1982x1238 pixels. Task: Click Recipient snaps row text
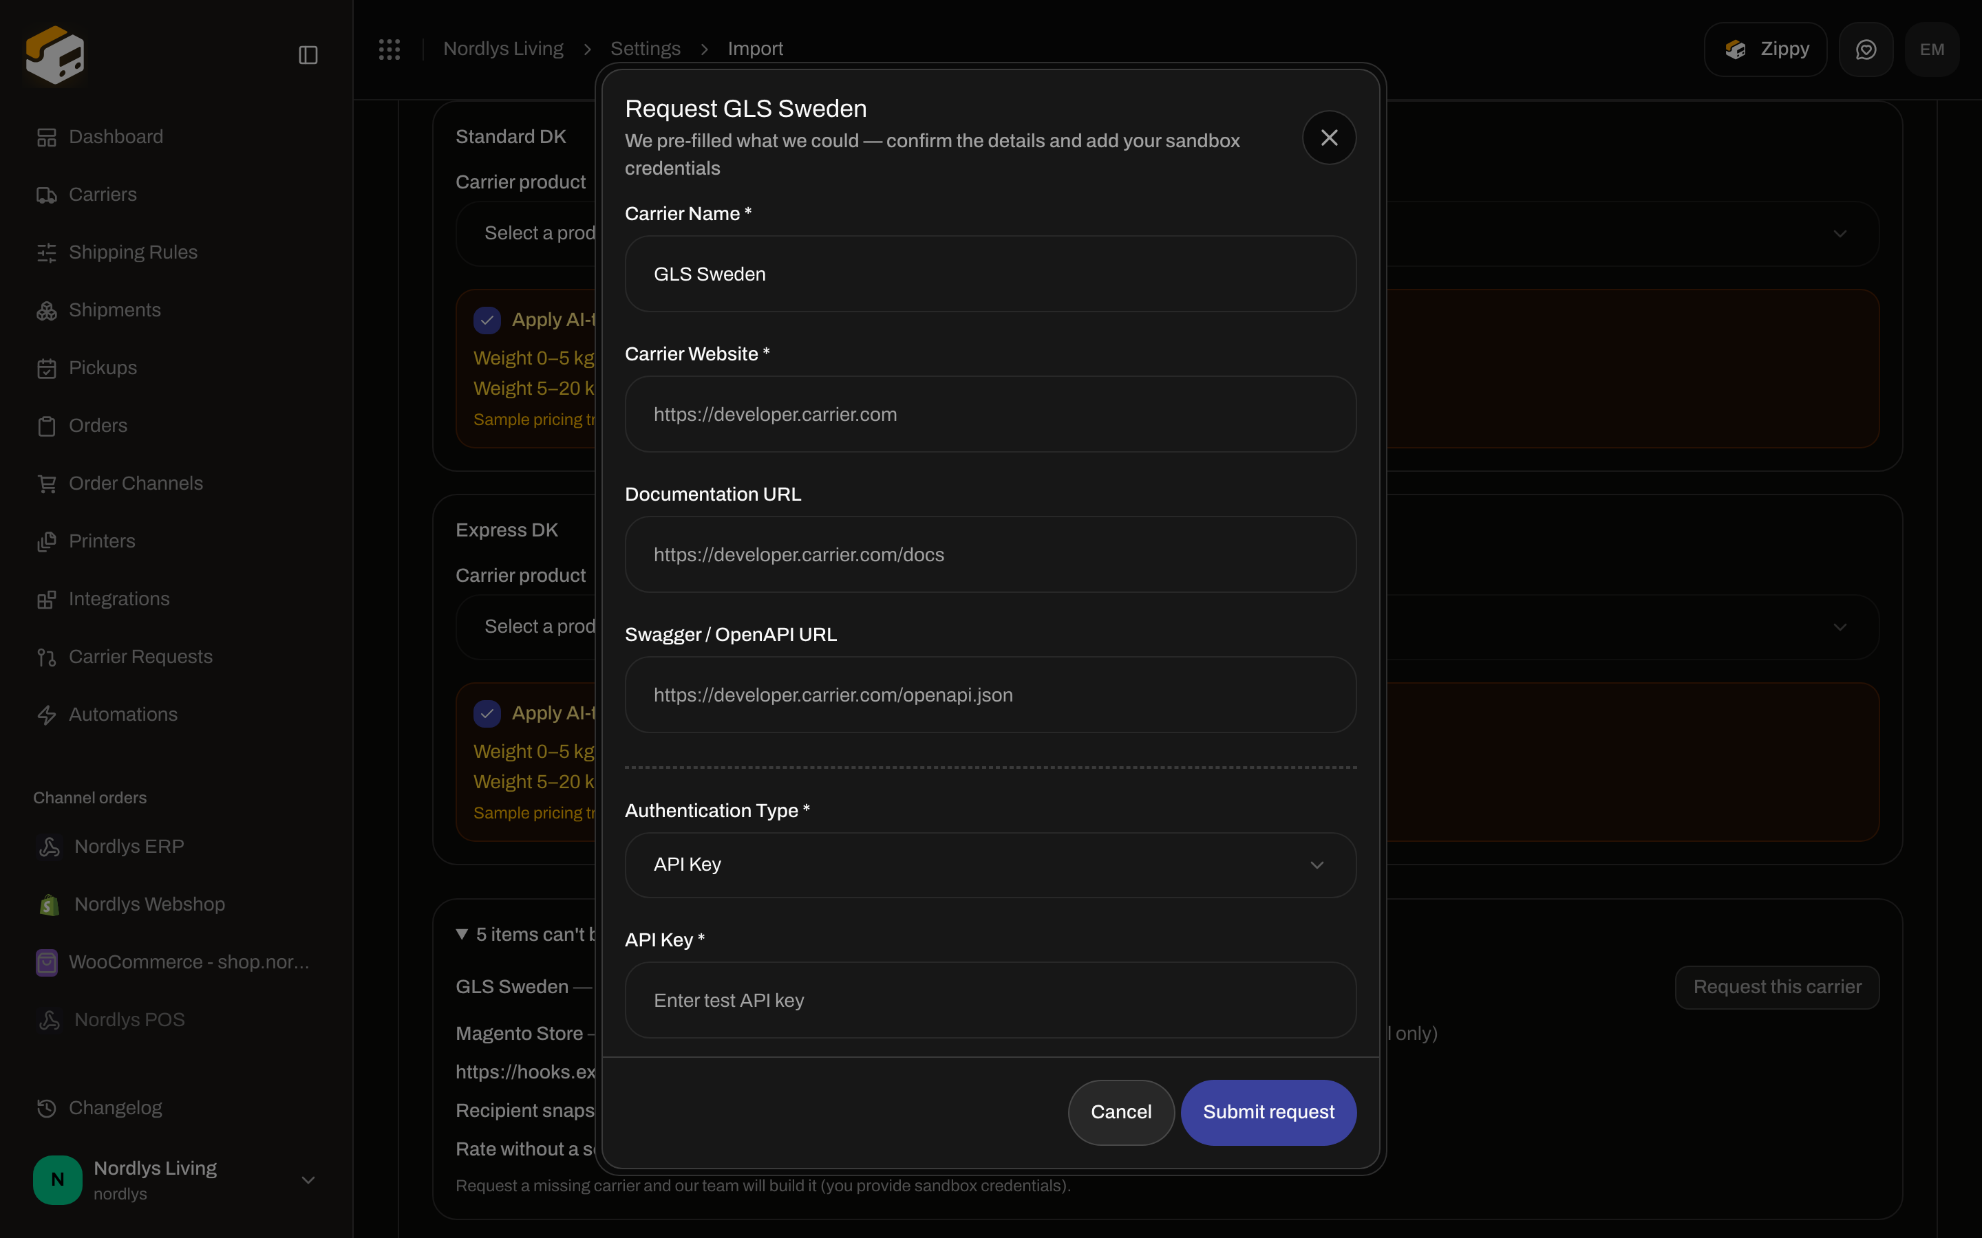pyautogui.click(x=525, y=1110)
